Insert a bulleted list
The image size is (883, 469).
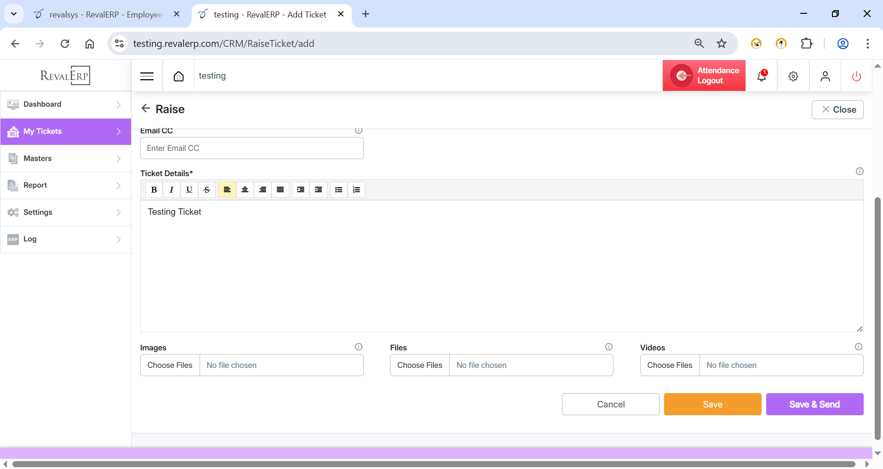(338, 189)
